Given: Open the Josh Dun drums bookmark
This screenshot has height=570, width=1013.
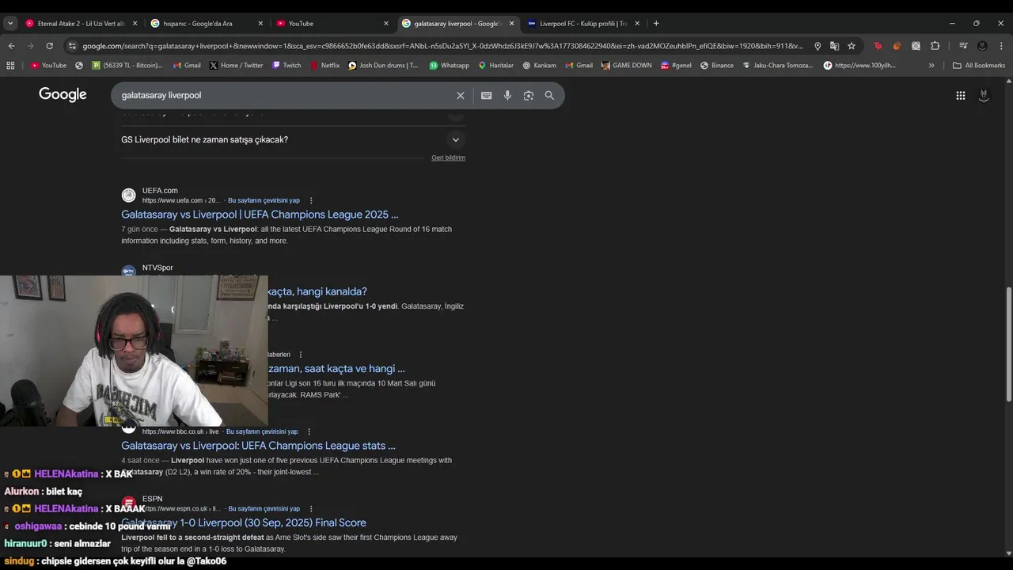Looking at the screenshot, I should [x=383, y=65].
